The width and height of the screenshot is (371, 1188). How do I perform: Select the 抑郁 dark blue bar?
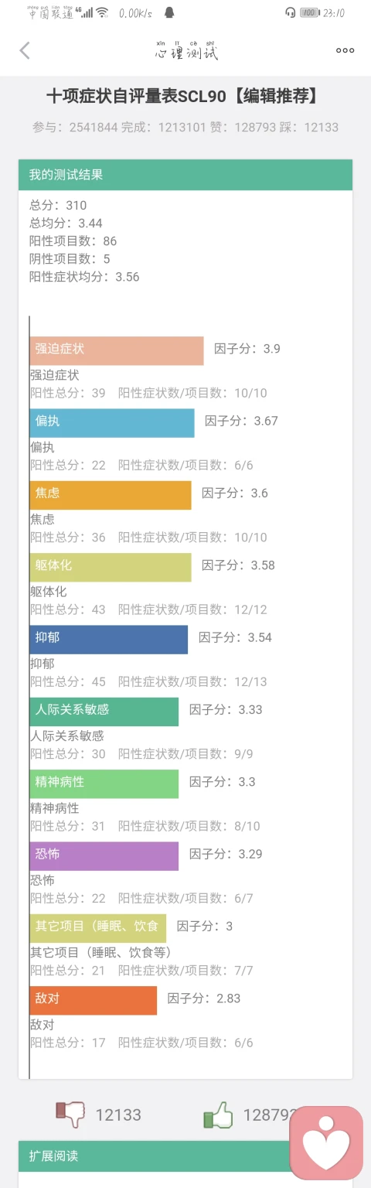pos(109,640)
